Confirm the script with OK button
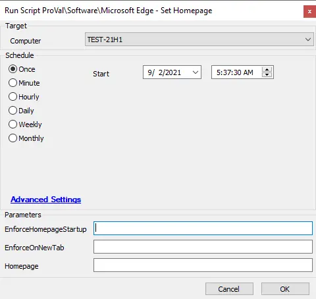This screenshot has height=299, width=316. click(285, 289)
